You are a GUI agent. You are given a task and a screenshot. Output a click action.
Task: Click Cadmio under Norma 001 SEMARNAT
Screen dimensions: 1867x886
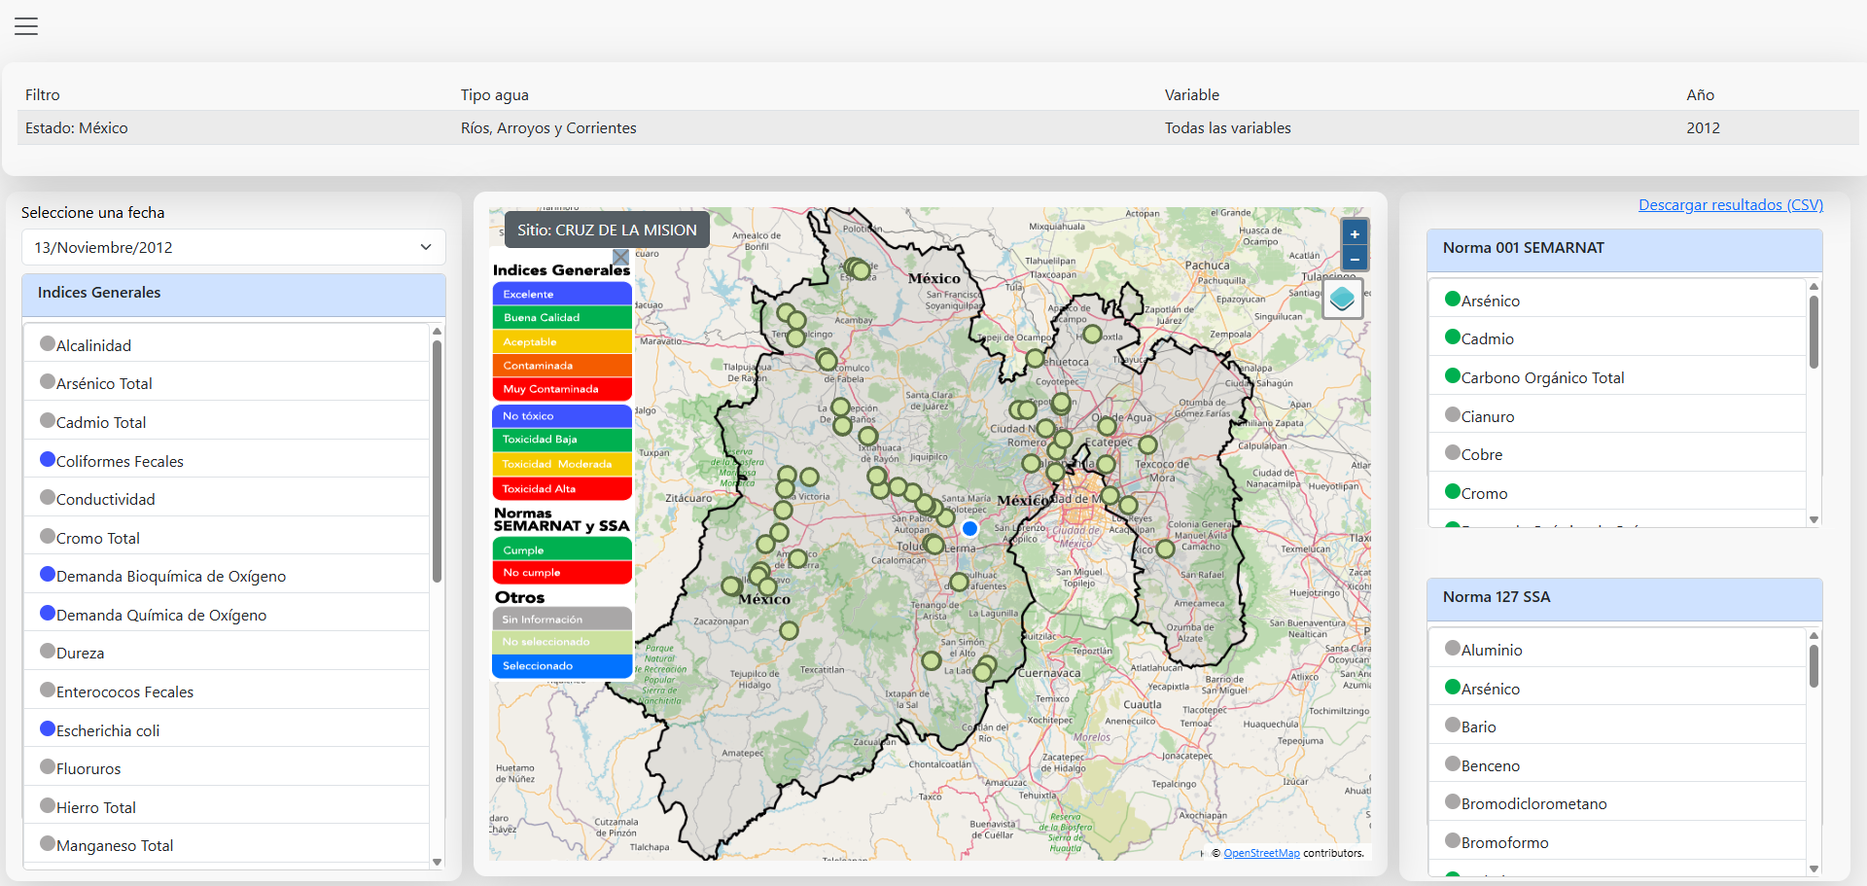pos(1617,338)
